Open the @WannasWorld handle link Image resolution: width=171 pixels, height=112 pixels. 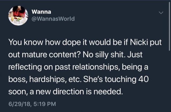[x=53, y=19]
